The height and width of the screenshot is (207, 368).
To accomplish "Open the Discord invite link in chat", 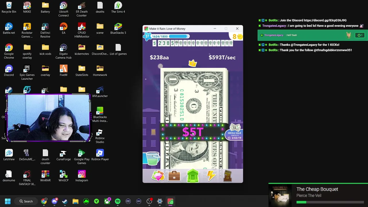I will click(x=325, y=20).
